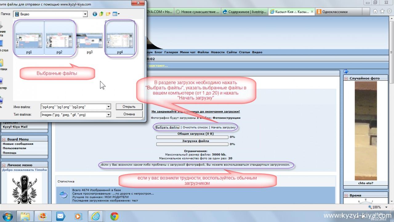Open the Тип файлов file type dropdown
The image size is (394, 222).
point(108,114)
